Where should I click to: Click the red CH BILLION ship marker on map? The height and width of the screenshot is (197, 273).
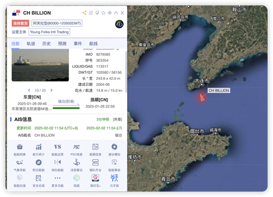coord(201,97)
